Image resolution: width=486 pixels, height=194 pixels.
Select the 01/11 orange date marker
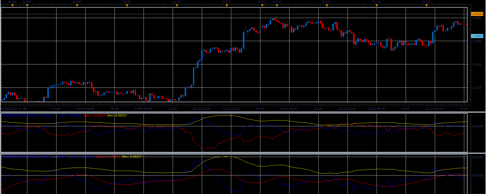(x=227, y=6)
